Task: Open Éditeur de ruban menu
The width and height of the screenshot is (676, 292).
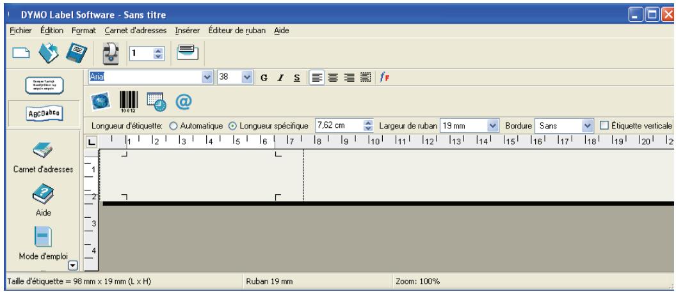Action: 237,31
